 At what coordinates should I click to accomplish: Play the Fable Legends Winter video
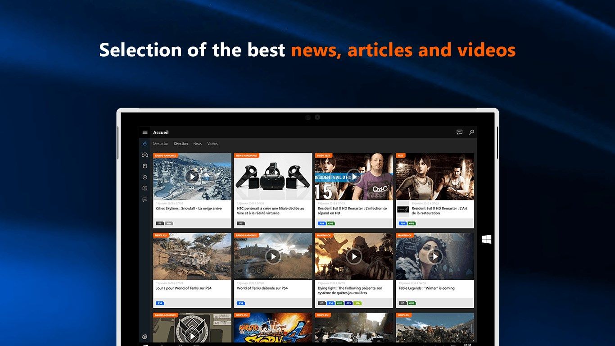(x=435, y=256)
